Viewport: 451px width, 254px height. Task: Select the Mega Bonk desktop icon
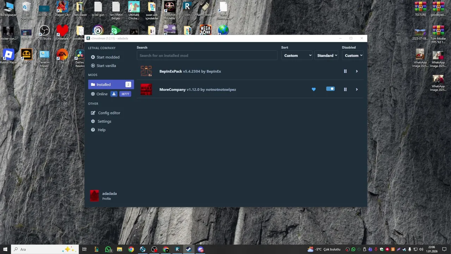click(x=205, y=30)
